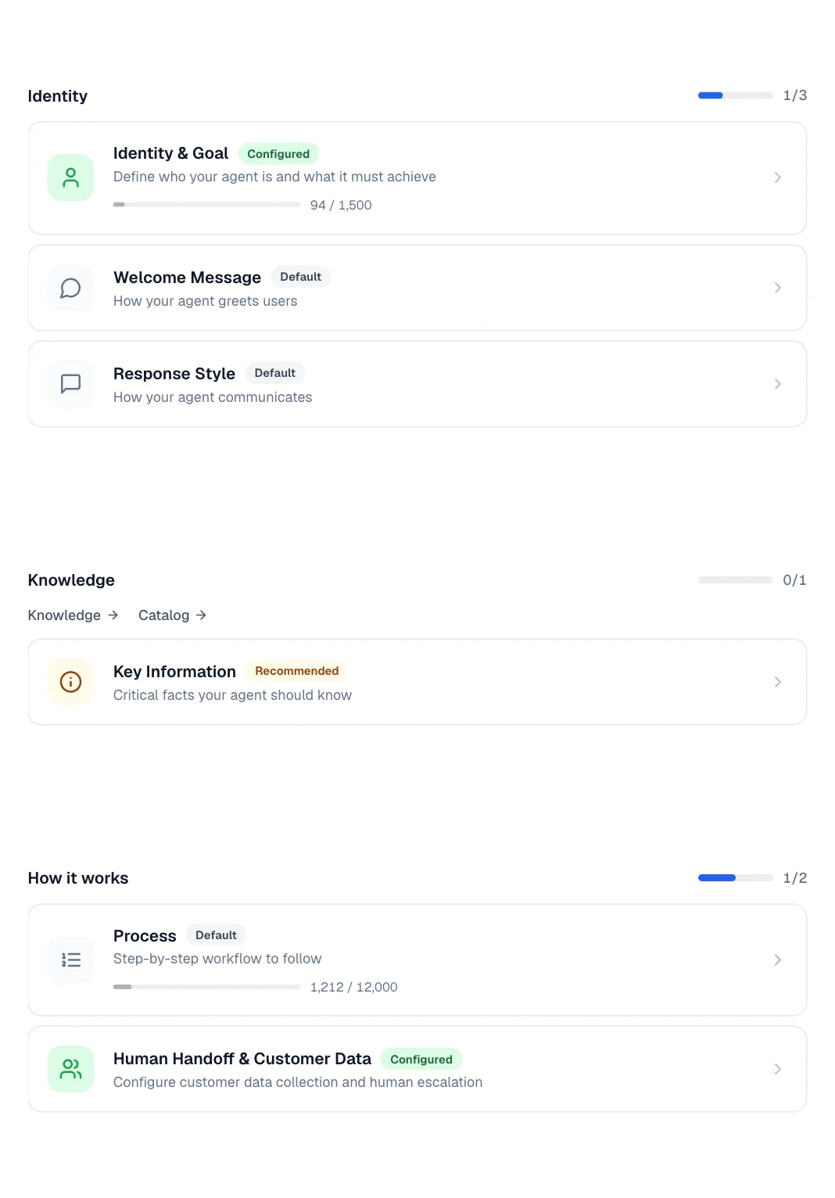Image resolution: width=835 pixels, height=1198 pixels.
Task: Click the Process 1,212 / 12,000 progress bar
Action: (206, 987)
